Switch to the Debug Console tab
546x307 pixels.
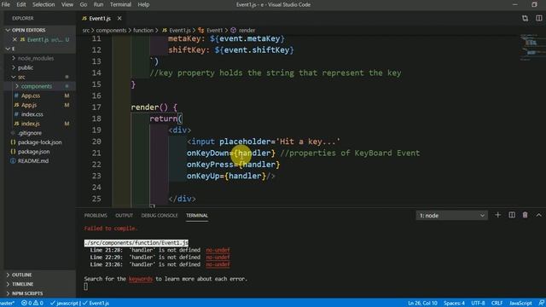click(160, 216)
